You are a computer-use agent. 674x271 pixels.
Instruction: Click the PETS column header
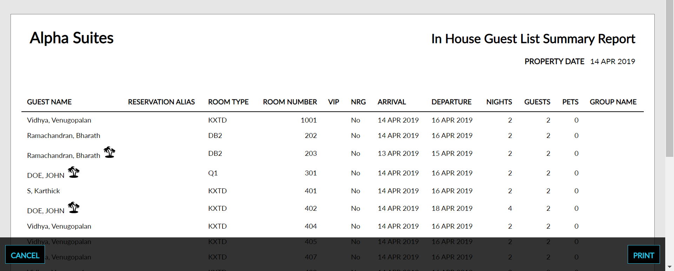click(570, 102)
